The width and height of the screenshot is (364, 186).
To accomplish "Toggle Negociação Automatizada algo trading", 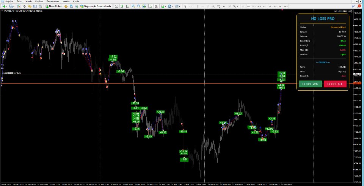I will tap(96, 6).
